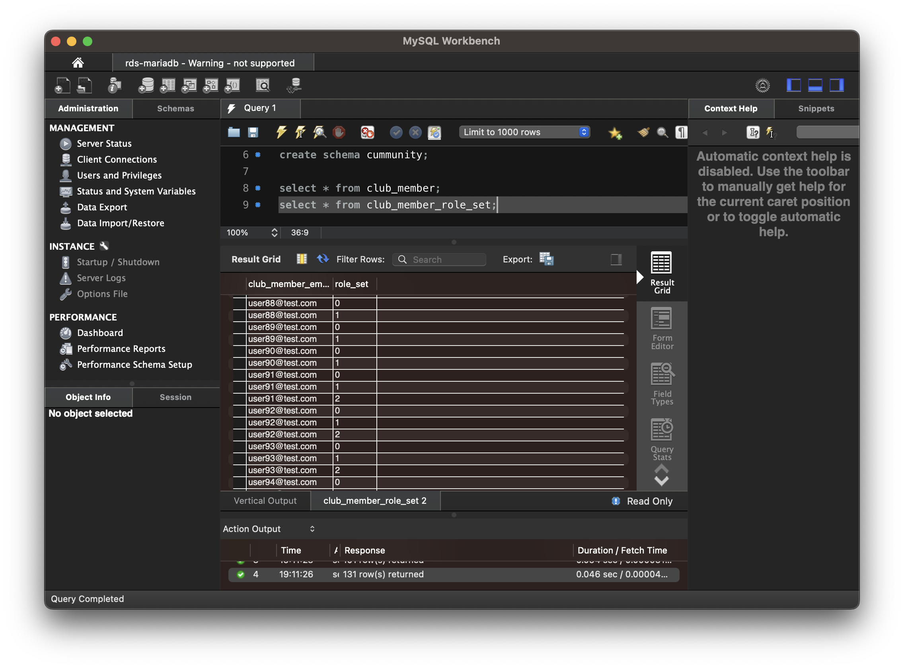The image size is (904, 668).
Task: Open Client Connections page
Action: tap(117, 159)
